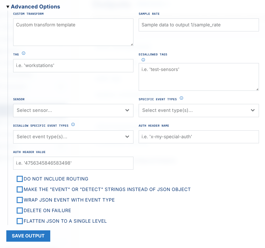Click the Auth Header Name field
Viewport: 265px width, 248px height.
[x=199, y=137]
